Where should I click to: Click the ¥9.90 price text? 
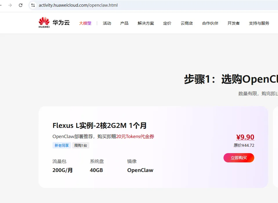[x=245, y=137]
